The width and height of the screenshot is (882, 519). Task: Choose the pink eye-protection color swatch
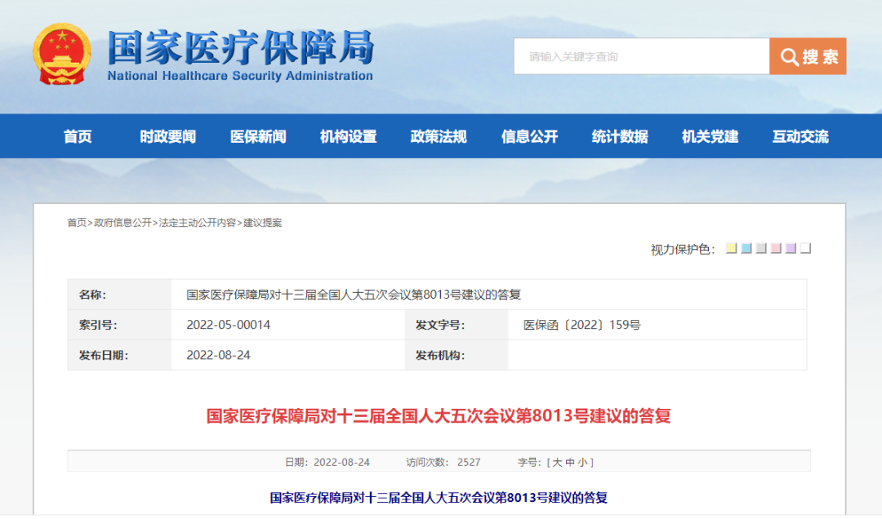click(776, 248)
